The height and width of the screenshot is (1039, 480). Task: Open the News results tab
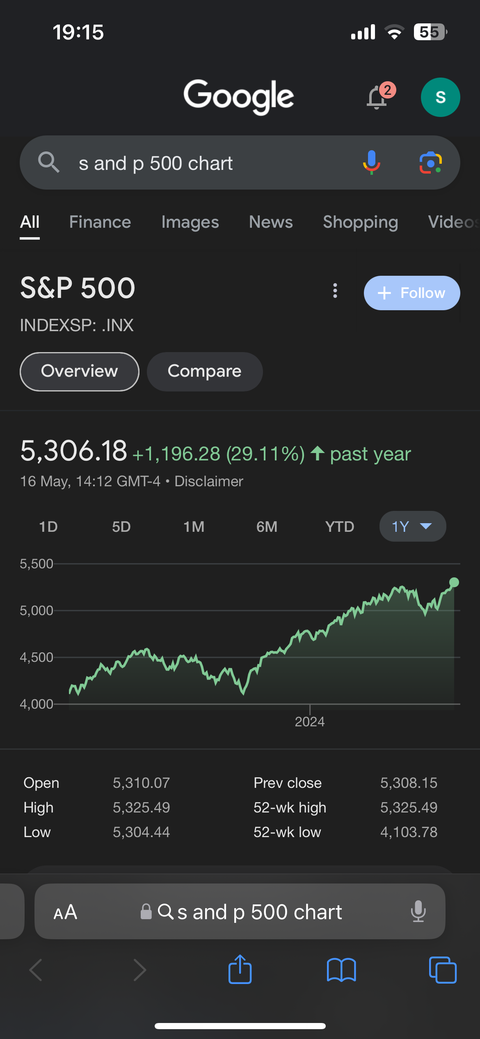coord(271,222)
